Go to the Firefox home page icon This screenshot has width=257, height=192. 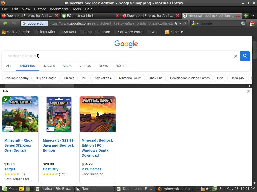pos(252,23)
